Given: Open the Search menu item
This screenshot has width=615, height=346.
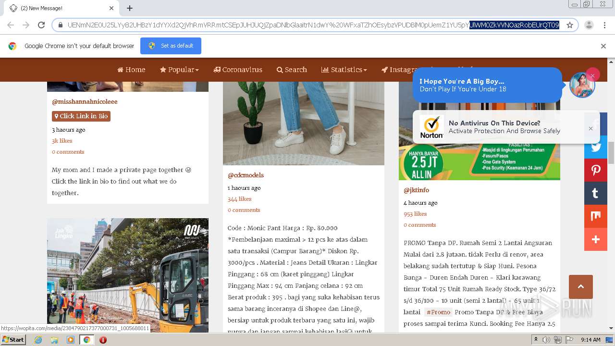Looking at the screenshot, I should coord(292,70).
